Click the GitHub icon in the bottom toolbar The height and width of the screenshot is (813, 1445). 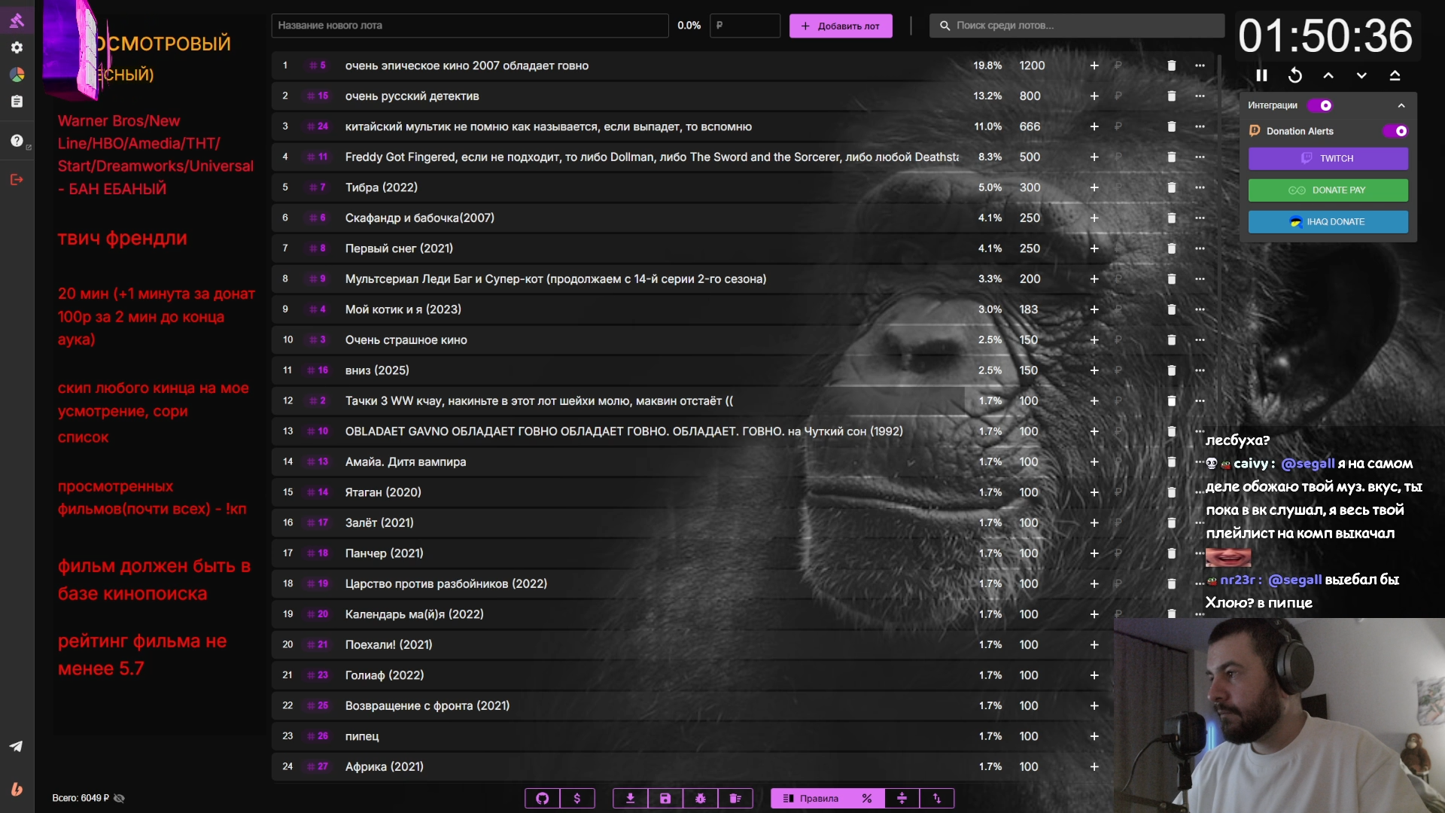coord(543,799)
